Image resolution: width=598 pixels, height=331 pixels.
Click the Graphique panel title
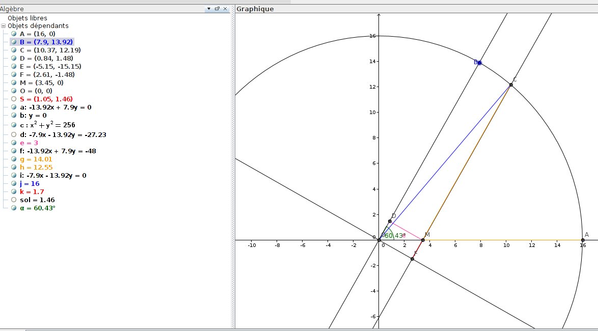[x=255, y=9]
